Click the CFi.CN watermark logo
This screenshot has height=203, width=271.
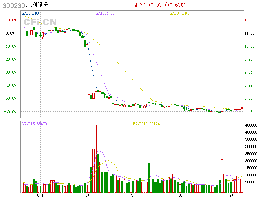[40, 22]
